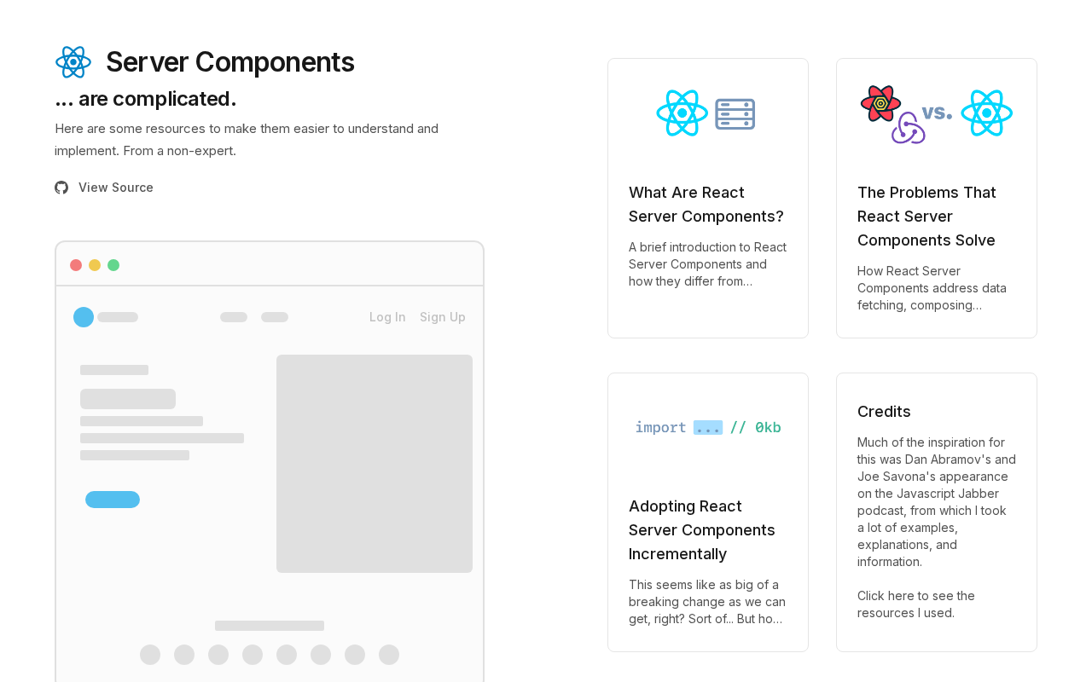Viewport: 1092px width, 682px height.
Task: Click the Credits card heading
Action: coord(884,412)
